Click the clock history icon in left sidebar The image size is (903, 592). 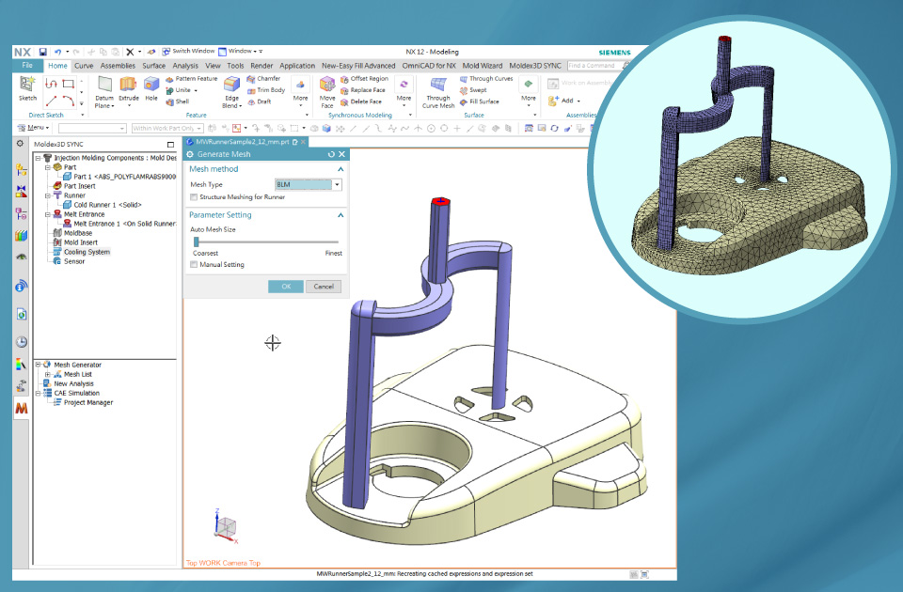(x=22, y=342)
